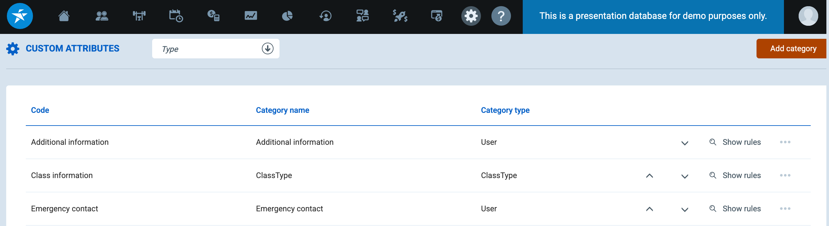Image resolution: width=829 pixels, height=226 pixels.
Task: Click the Add category button
Action: [x=793, y=49]
